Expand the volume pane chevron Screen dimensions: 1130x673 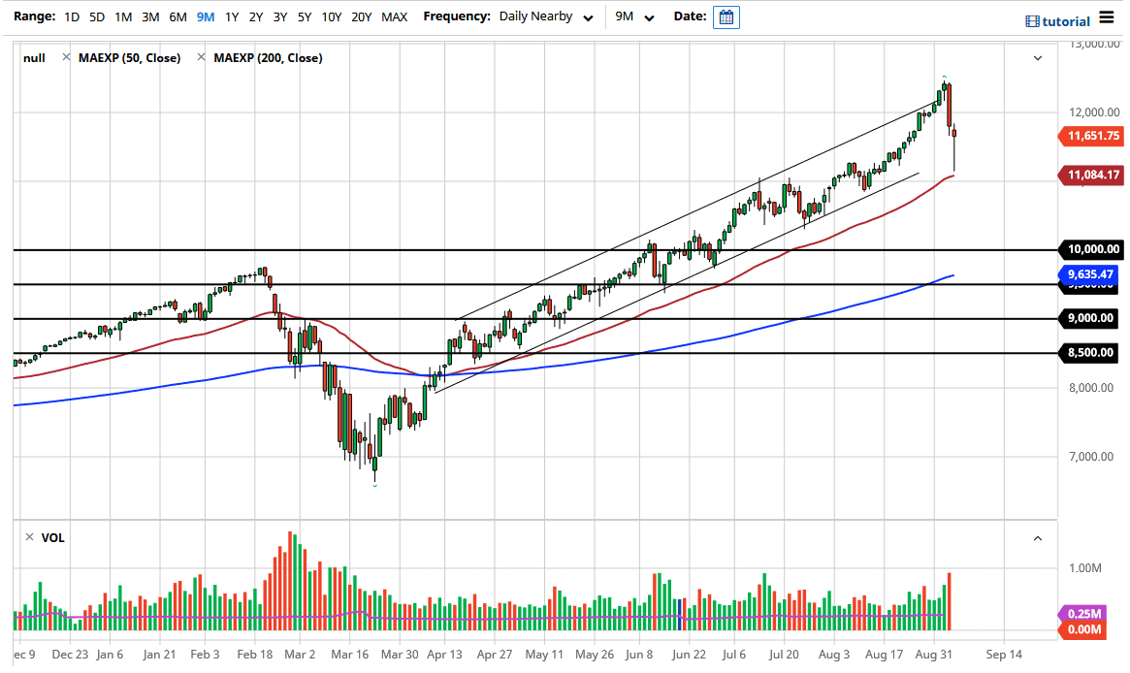(1037, 537)
